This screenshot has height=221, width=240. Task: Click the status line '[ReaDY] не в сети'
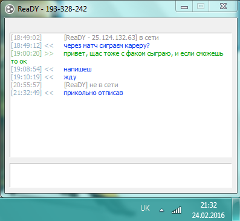[91, 85]
